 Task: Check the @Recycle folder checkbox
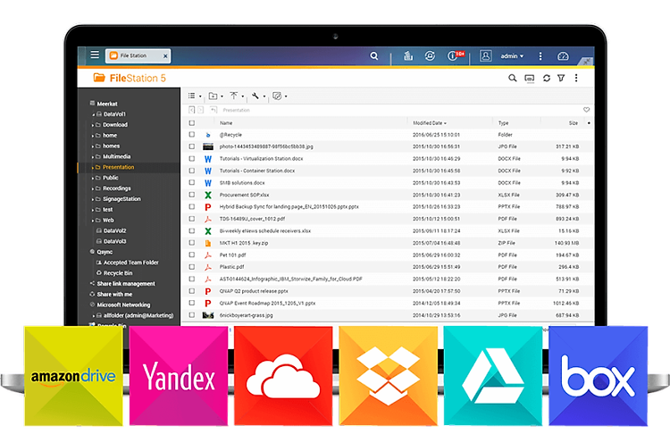coord(192,134)
